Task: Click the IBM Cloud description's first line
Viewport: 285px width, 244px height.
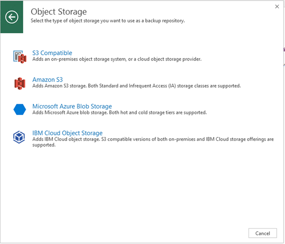Action: click(x=153, y=140)
